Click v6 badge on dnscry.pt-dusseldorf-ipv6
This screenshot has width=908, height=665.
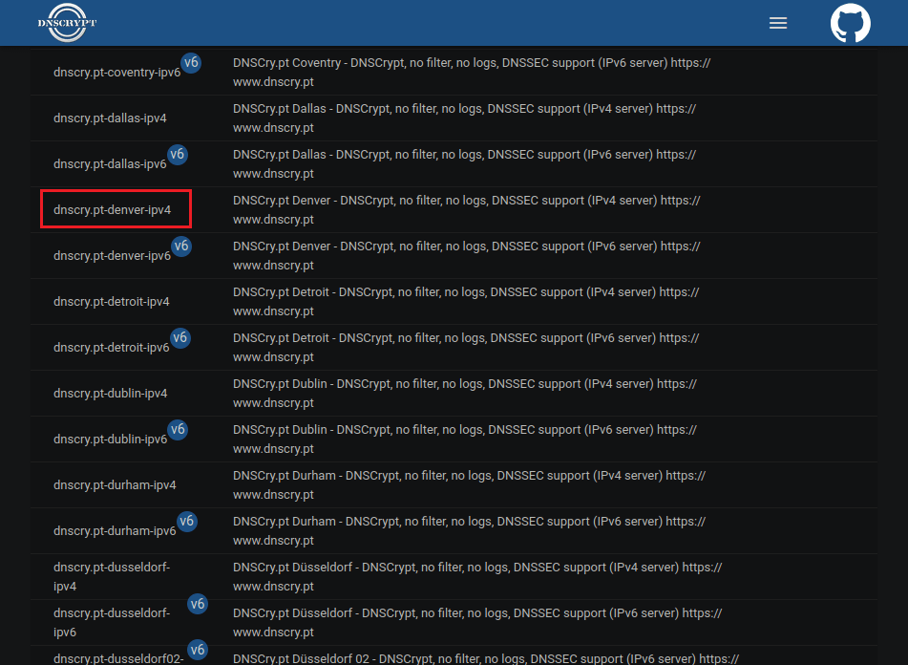[198, 604]
